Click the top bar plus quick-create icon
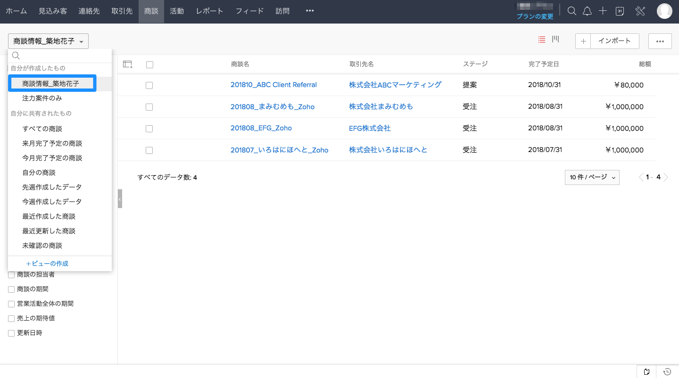The height and width of the screenshot is (378, 679). coord(603,11)
